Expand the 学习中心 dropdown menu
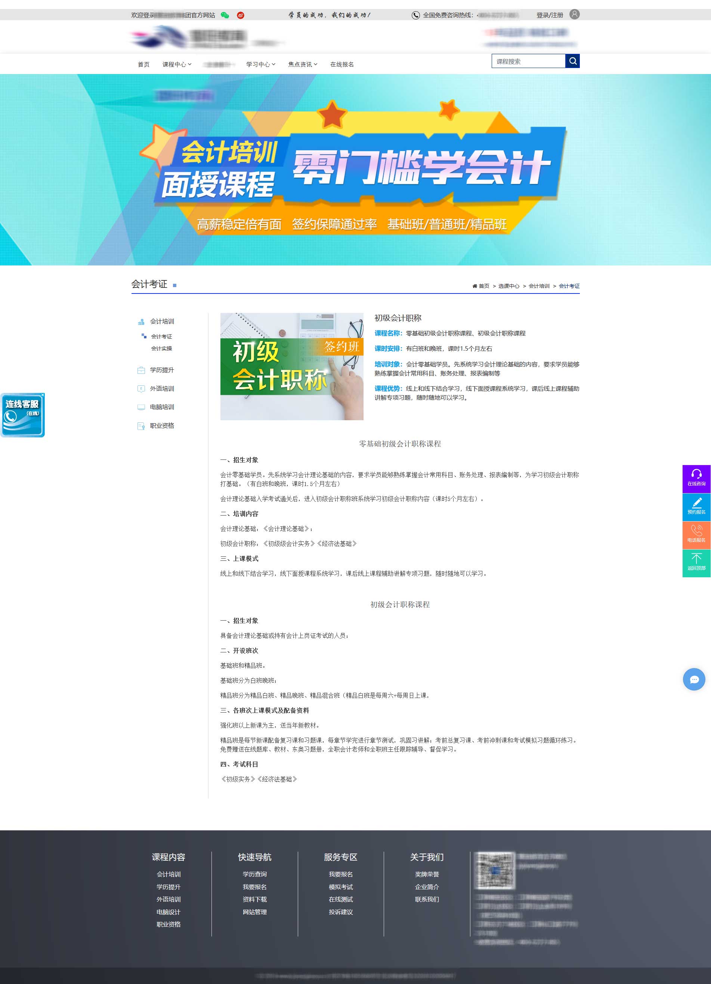 point(260,64)
